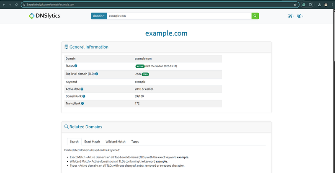335x173 pixels.
Task: Open the browser profile avatar
Action: 326,5
